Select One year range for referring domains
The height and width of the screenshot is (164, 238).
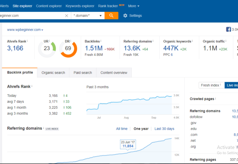[141, 129]
